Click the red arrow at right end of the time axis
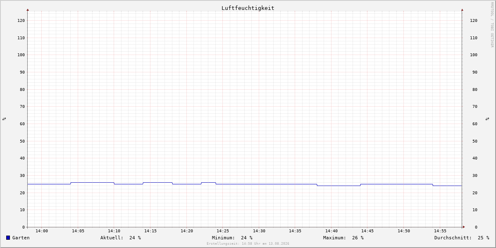 click(464, 227)
